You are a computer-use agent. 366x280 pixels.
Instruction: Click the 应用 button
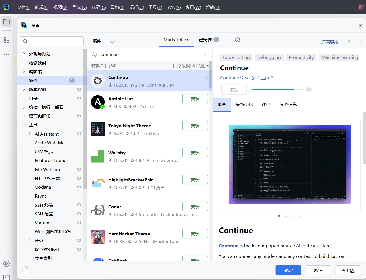(x=348, y=270)
